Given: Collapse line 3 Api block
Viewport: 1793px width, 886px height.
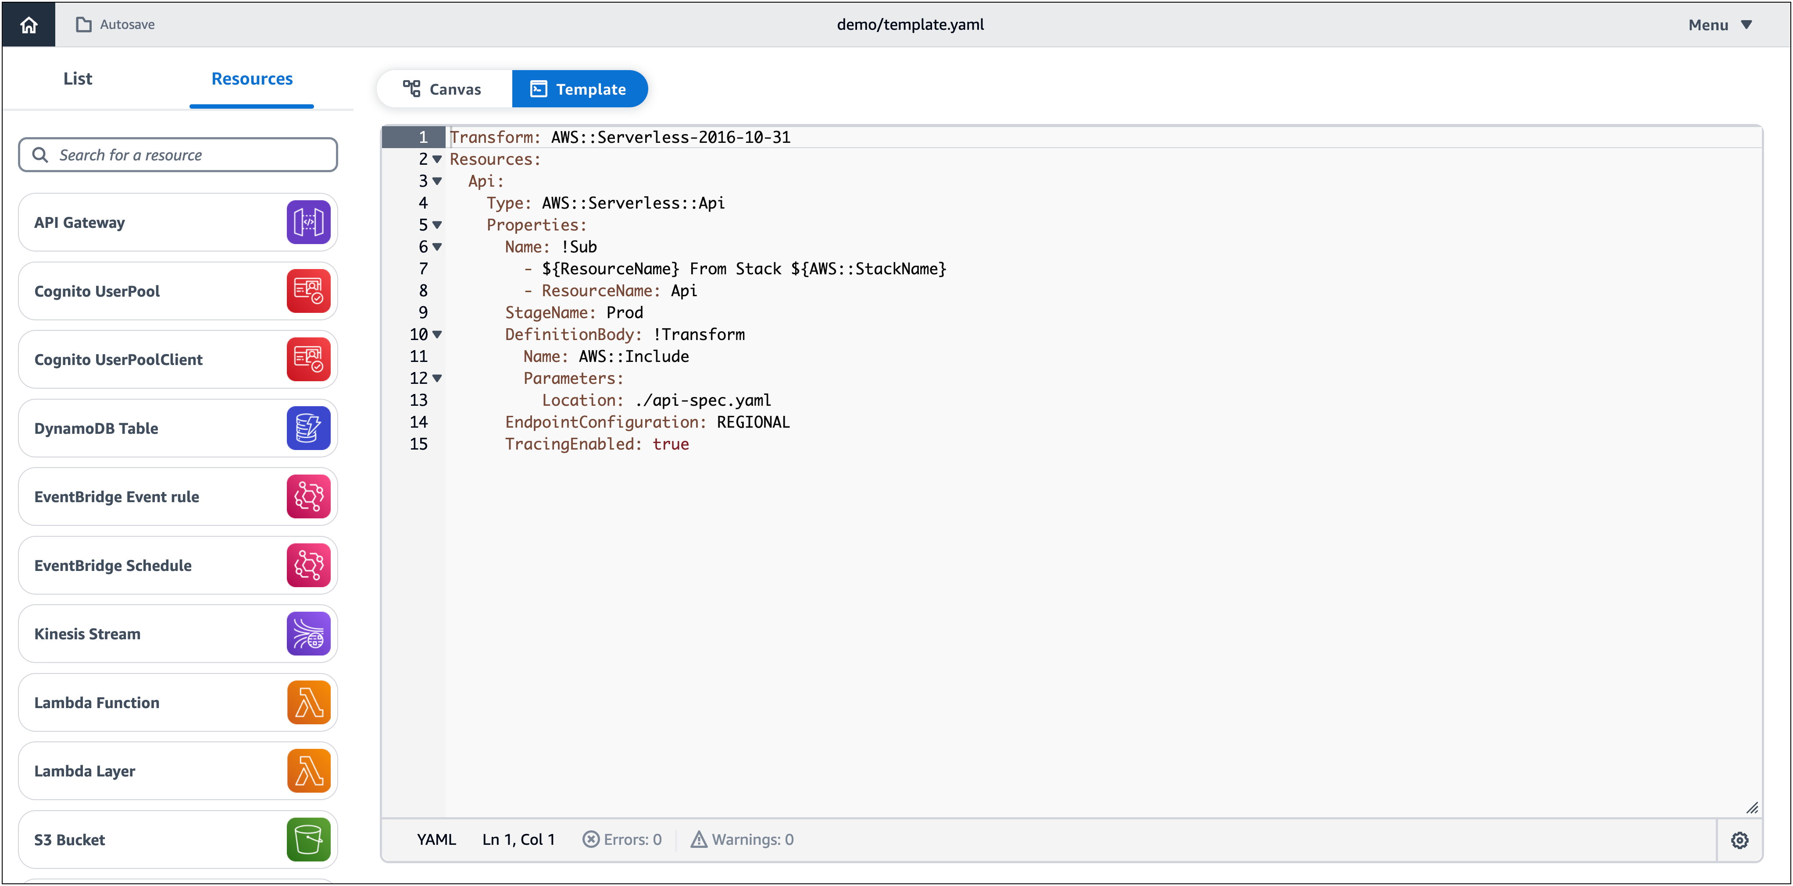Looking at the screenshot, I should click(437, 181).
